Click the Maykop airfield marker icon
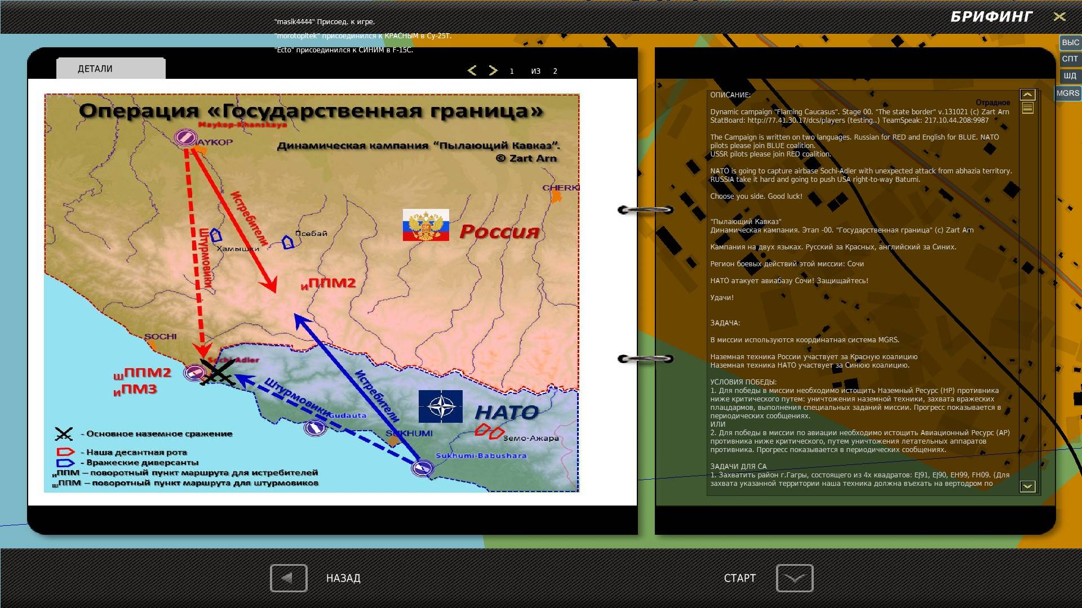The width and height of the screenshot is (1082, 608). tap(185, 137)
